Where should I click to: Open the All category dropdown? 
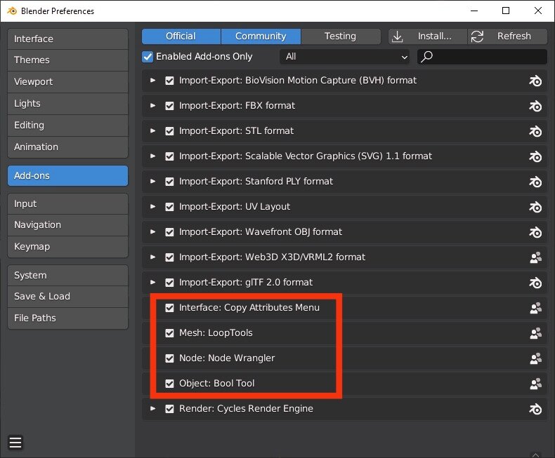344,57
